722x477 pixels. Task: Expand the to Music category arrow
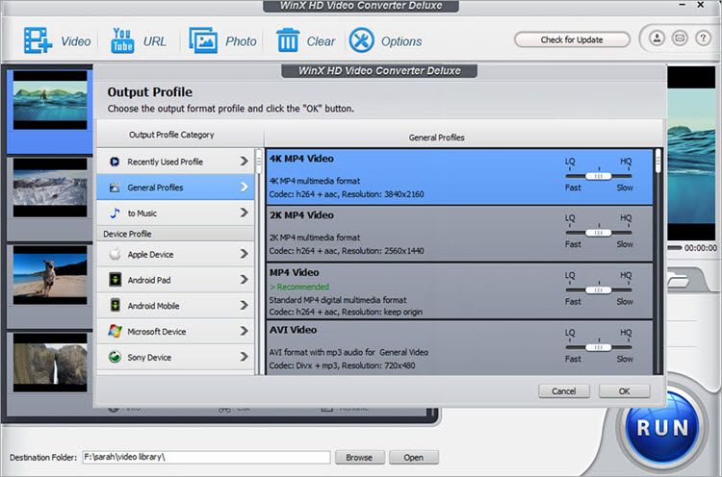[x=245, y=213]
